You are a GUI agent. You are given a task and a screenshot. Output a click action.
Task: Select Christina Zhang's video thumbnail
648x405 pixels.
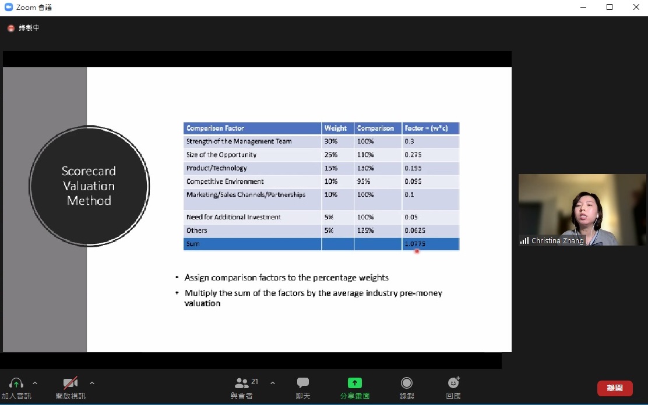(582, 207)
